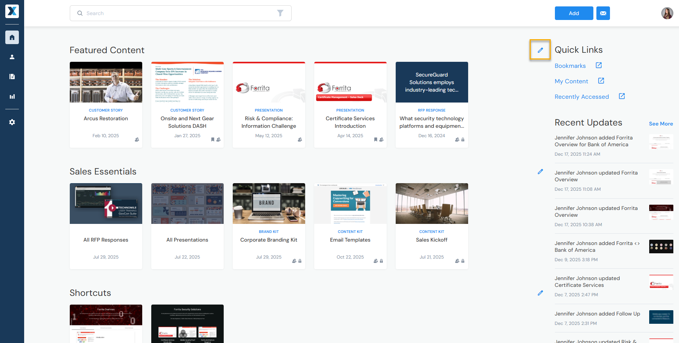Open the person icon in the sidebar

pos(12,57)
